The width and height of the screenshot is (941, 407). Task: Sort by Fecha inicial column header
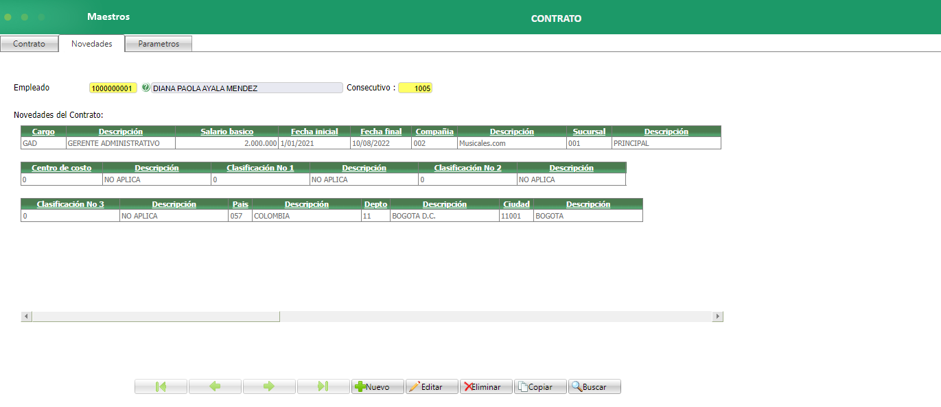pyautogui.click(x=314, y=132)
